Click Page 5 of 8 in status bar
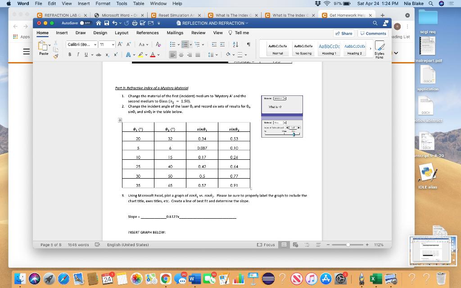Viewport: 461px width, 288px height. click(x=52, y=244)
